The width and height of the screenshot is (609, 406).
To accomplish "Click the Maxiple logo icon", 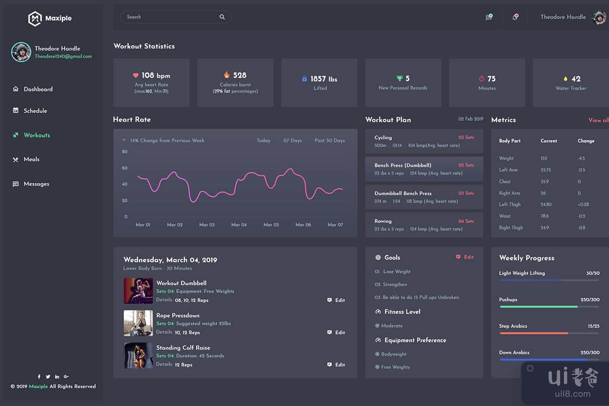I will [x=34, y=18].
